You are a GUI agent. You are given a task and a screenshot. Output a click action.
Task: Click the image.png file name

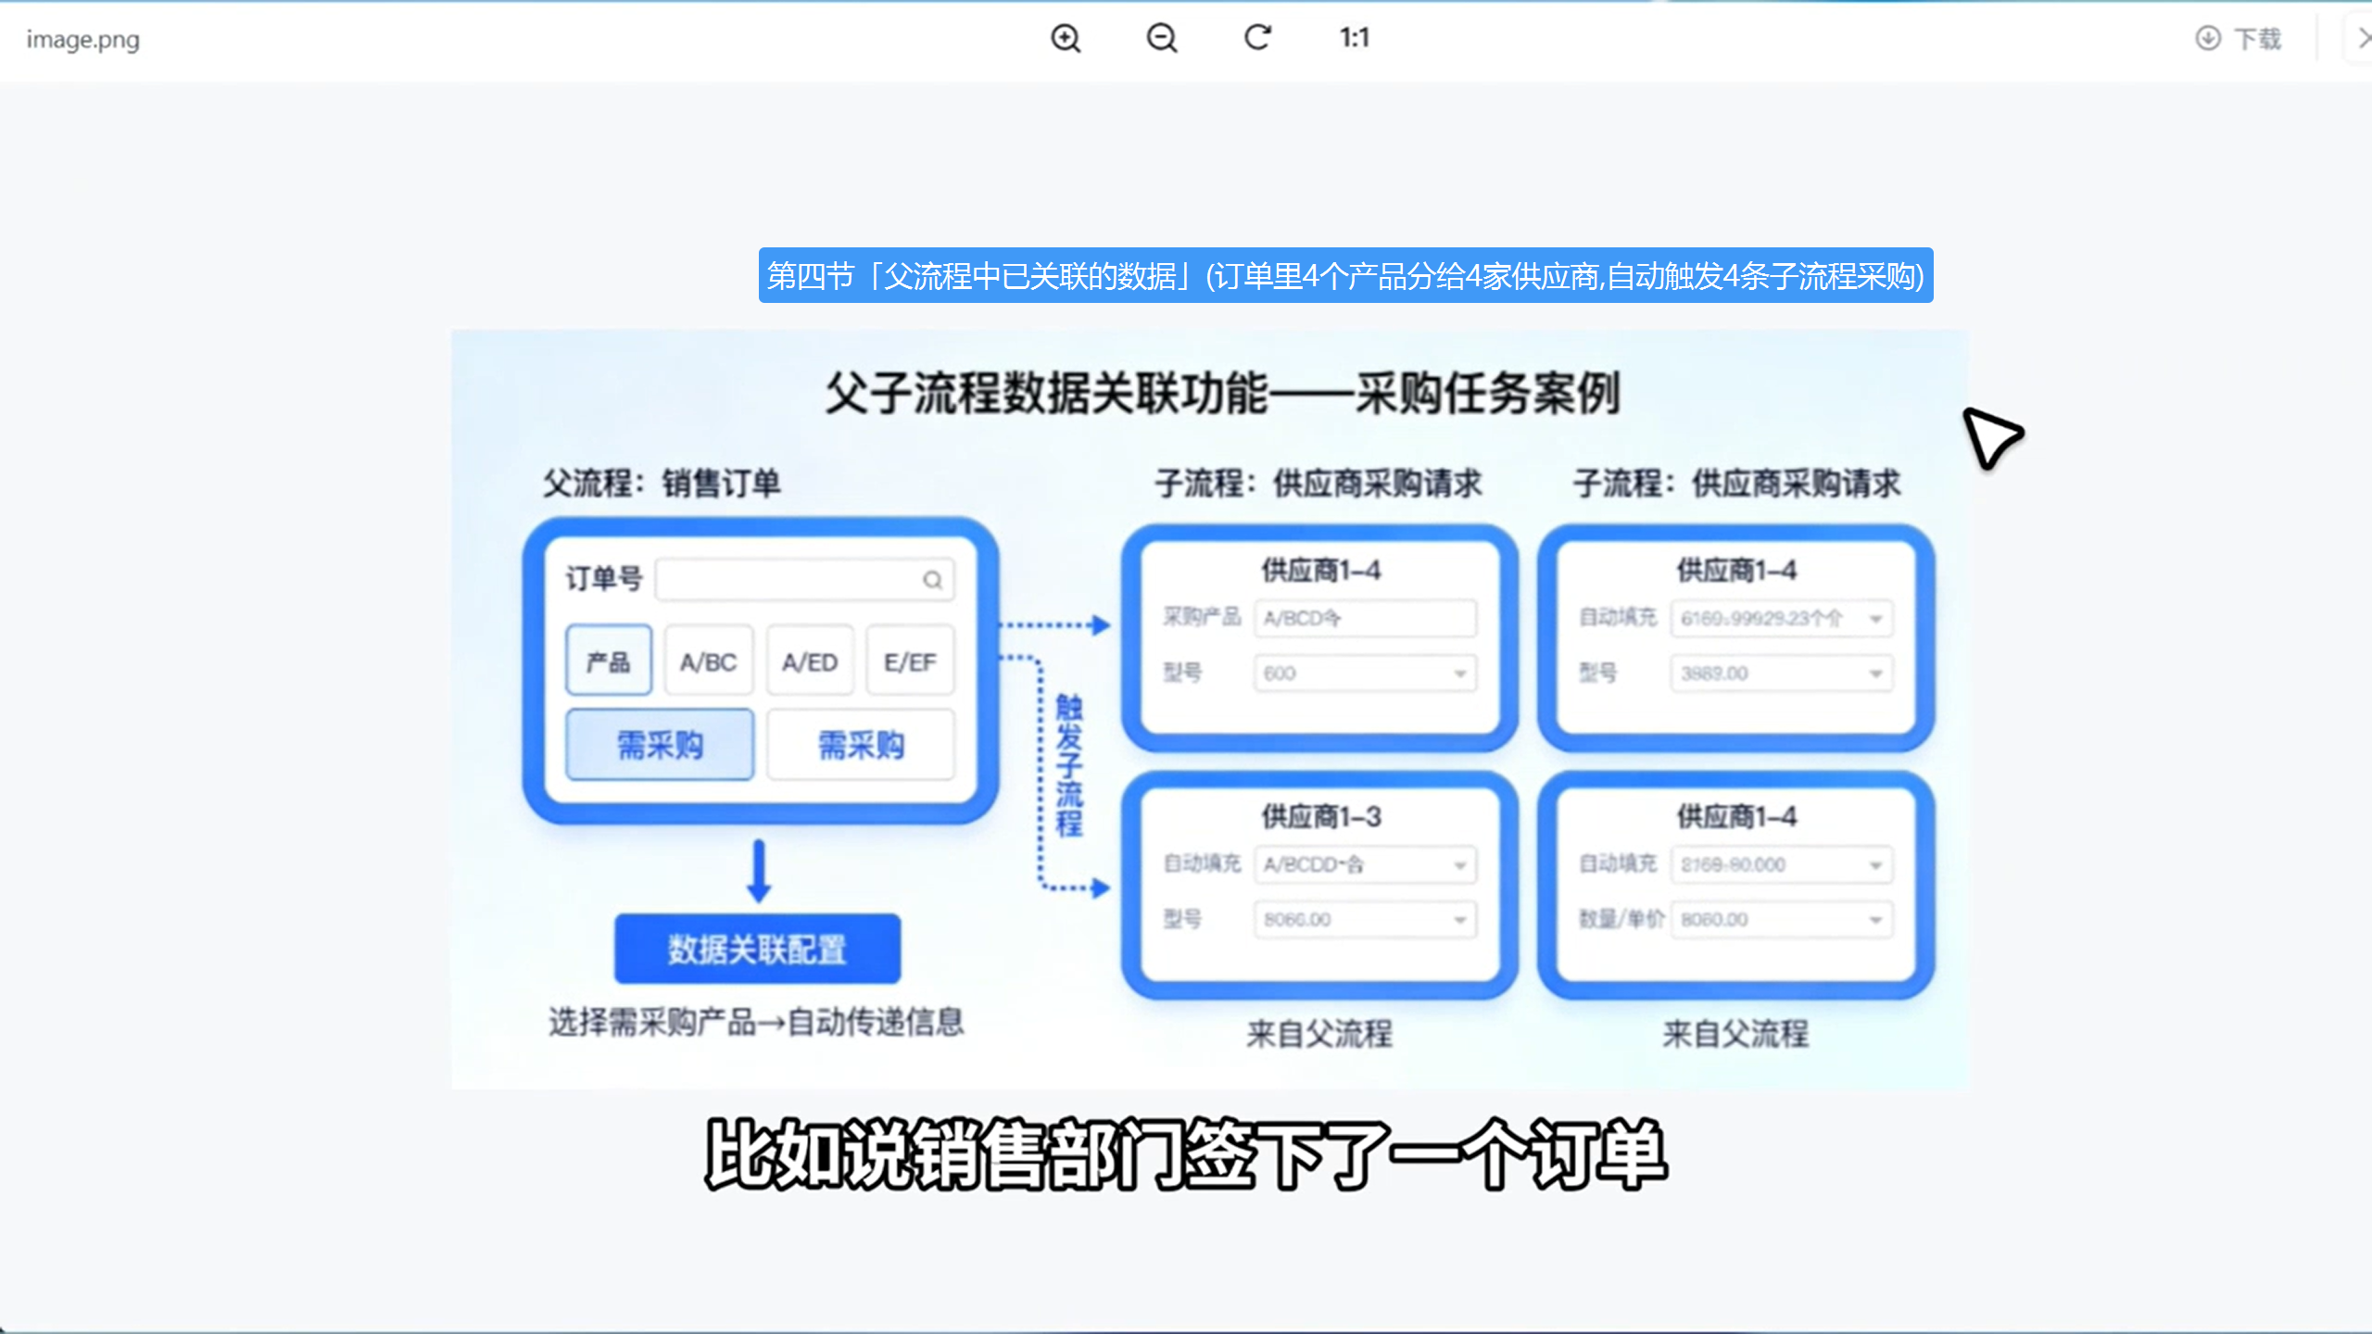click(x=83, y=39)
